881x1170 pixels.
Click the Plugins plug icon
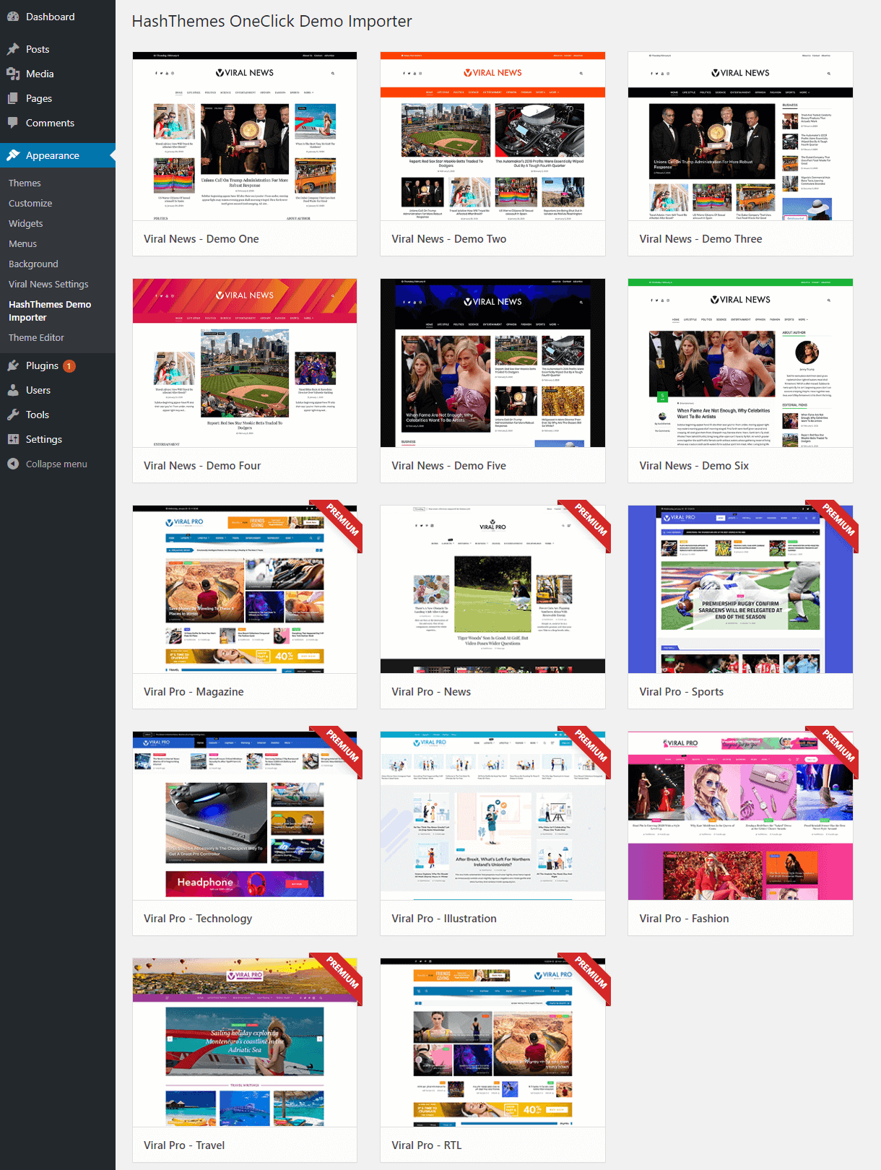tap(13, 365)
